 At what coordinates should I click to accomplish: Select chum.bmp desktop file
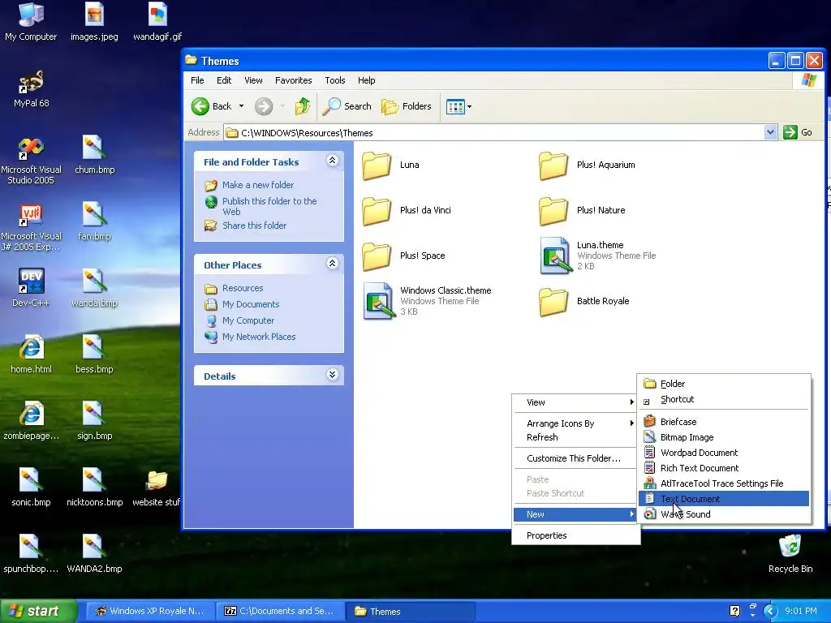[94, 155]
